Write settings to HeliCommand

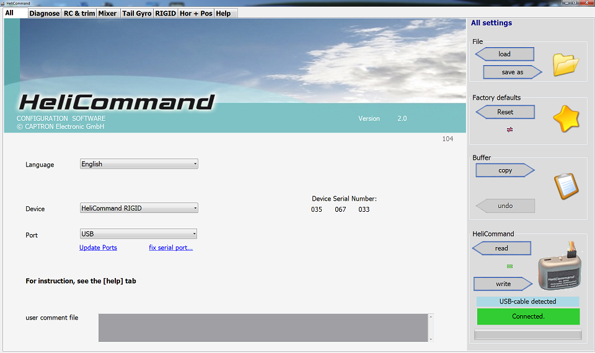503,284
